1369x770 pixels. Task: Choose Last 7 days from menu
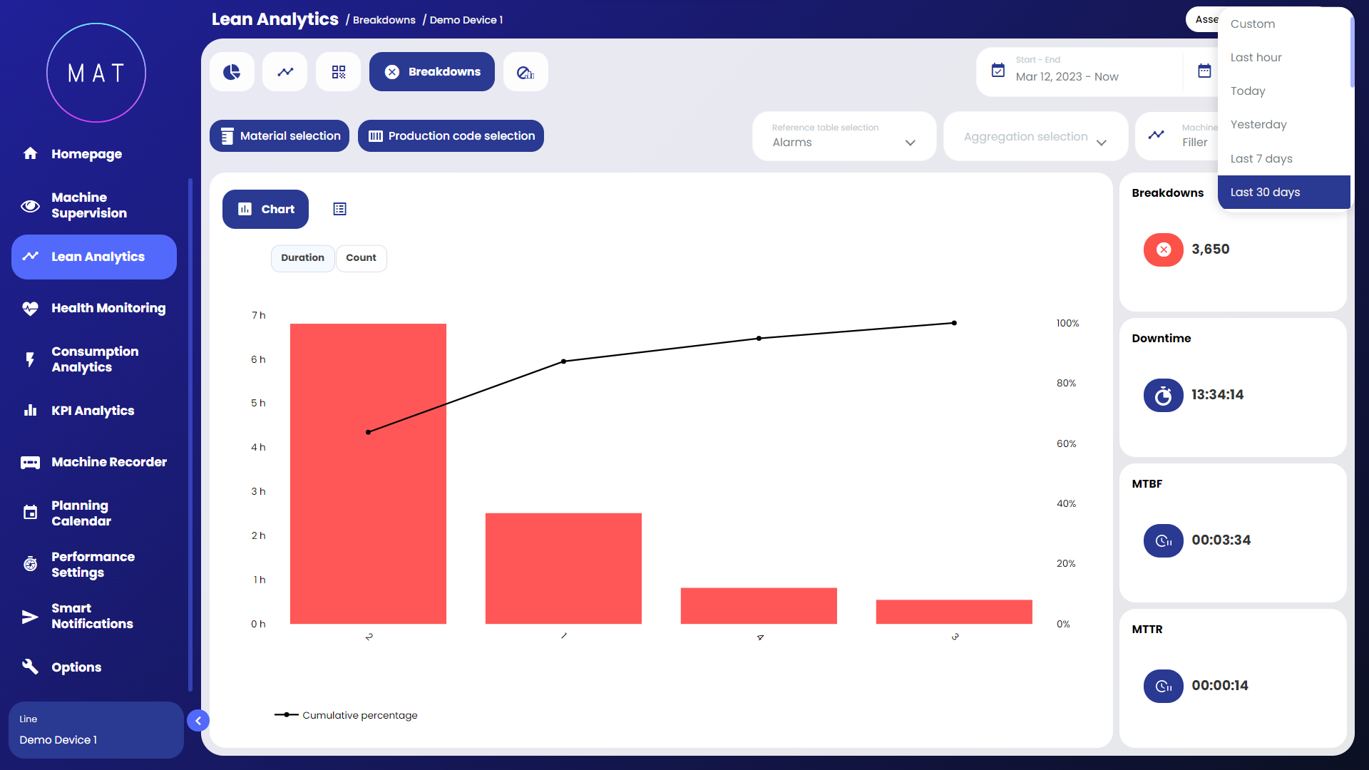[1261, 158]
